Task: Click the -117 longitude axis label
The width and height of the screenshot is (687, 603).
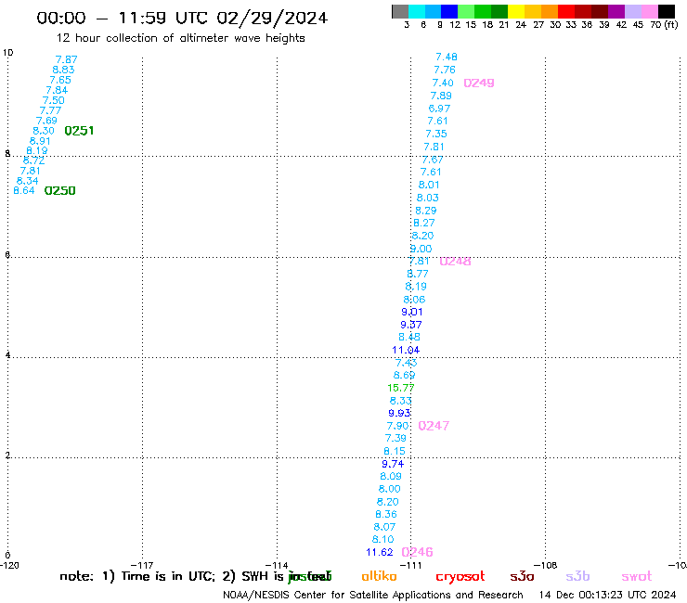Action: tap(142, 565)
